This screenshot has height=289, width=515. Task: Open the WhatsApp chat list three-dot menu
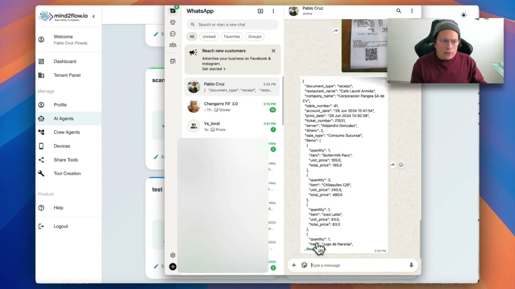click(273, 11)
